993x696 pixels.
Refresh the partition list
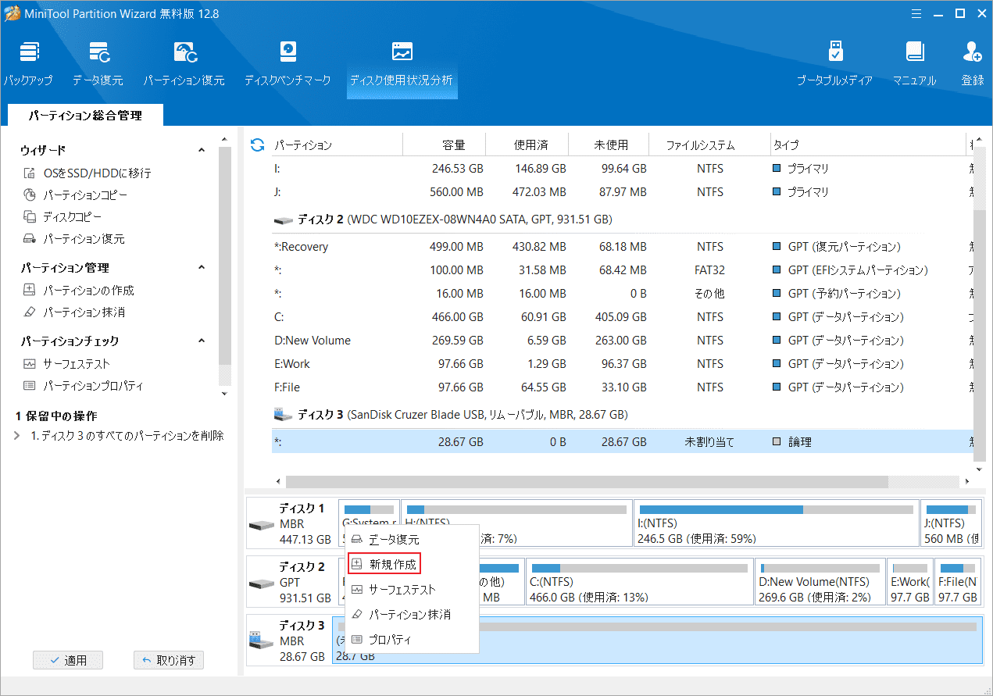[x=256, y=145]
